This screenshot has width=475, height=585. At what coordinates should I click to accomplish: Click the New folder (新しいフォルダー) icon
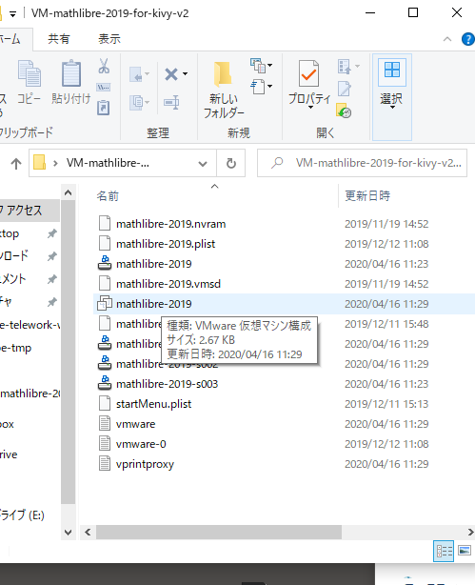click(224, 73)
